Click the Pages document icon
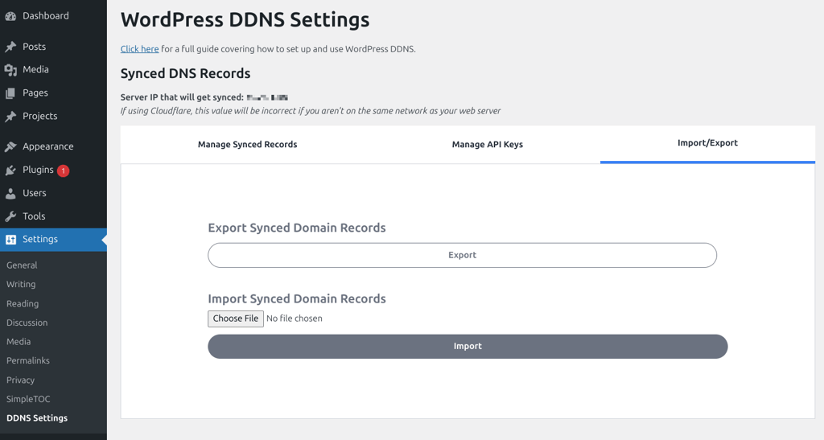The image size is (824, 440). click(x=10, y=93)
